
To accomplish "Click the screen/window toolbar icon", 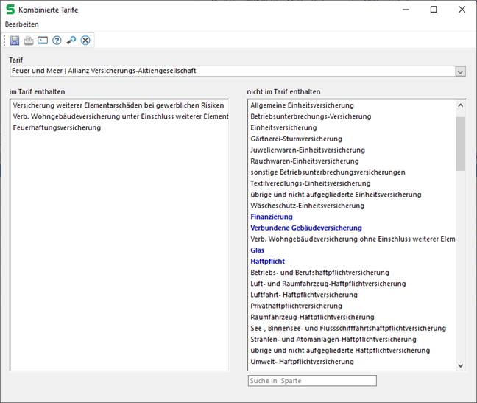I will (43, 40).
